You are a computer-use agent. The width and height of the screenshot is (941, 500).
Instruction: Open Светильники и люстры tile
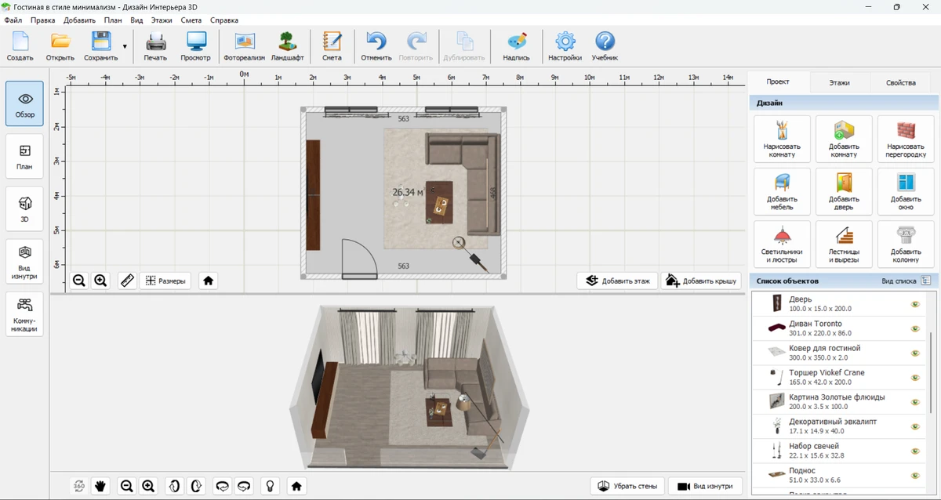click(x=782, y=244)
